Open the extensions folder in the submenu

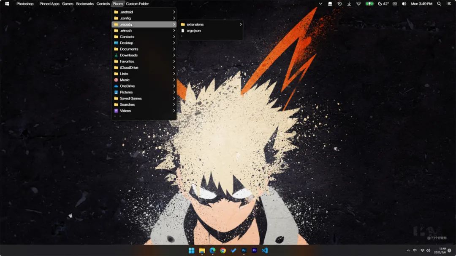[211, 24]
